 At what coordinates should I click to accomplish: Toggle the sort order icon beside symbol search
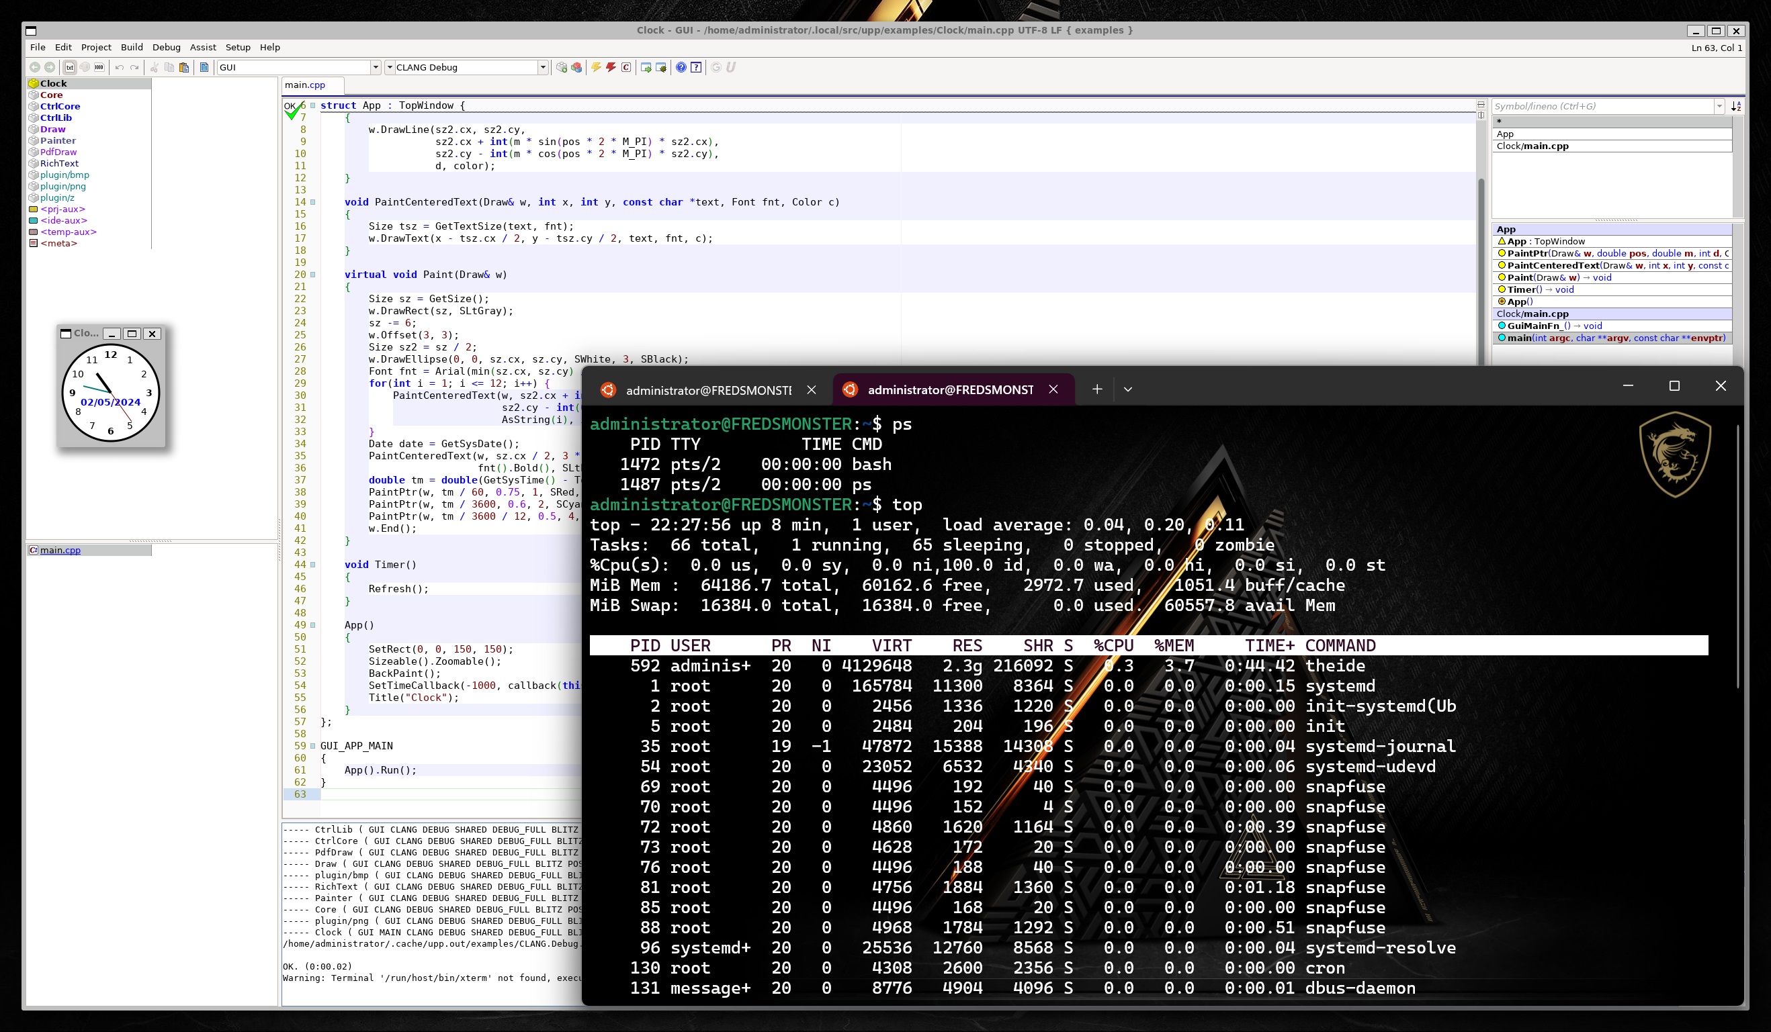coord(1736,106)
